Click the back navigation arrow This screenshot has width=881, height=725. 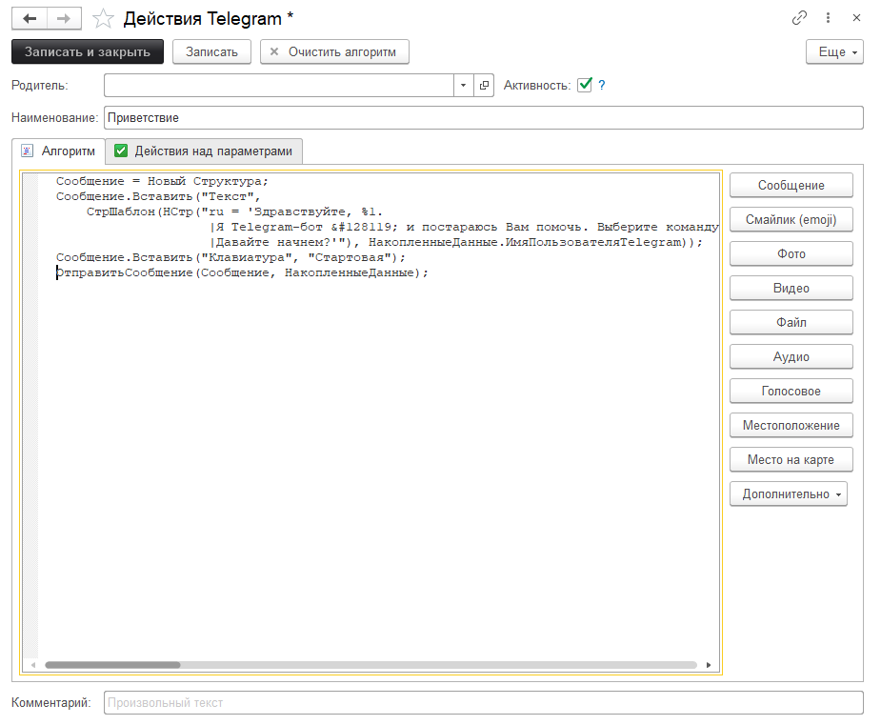coord(30,18)
